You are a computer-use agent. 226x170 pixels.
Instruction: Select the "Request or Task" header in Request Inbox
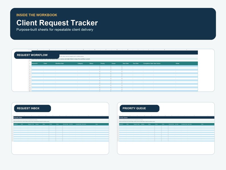[31, 124]
